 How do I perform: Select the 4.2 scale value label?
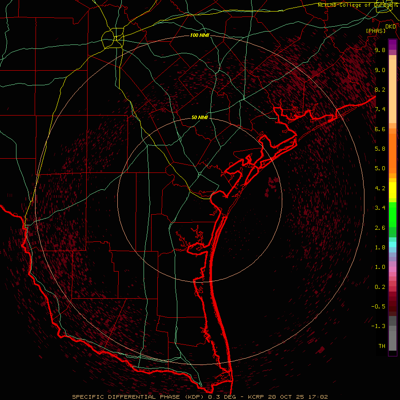point(380,188)
